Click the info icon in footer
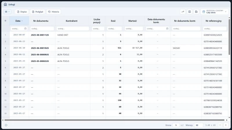Viewport: 232px width, 130px height. point(6,125)
